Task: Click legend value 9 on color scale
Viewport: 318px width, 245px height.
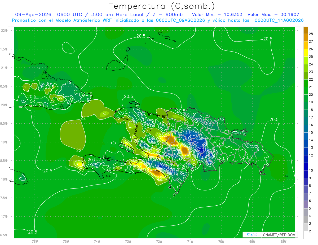Action: pos(310,178)
